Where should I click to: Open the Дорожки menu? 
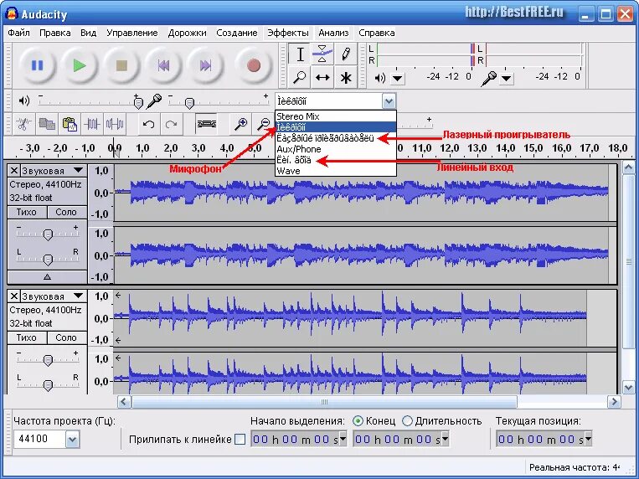(187, 33)
